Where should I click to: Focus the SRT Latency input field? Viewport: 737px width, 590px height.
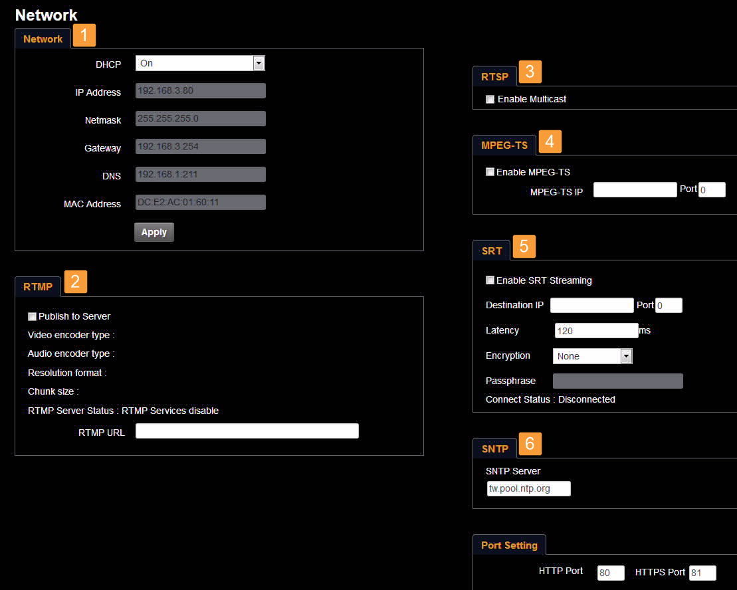596,331
